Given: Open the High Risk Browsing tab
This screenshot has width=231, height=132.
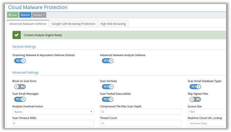Looking at the screenshot, I should pyautogui.click(x=113, y=24).
